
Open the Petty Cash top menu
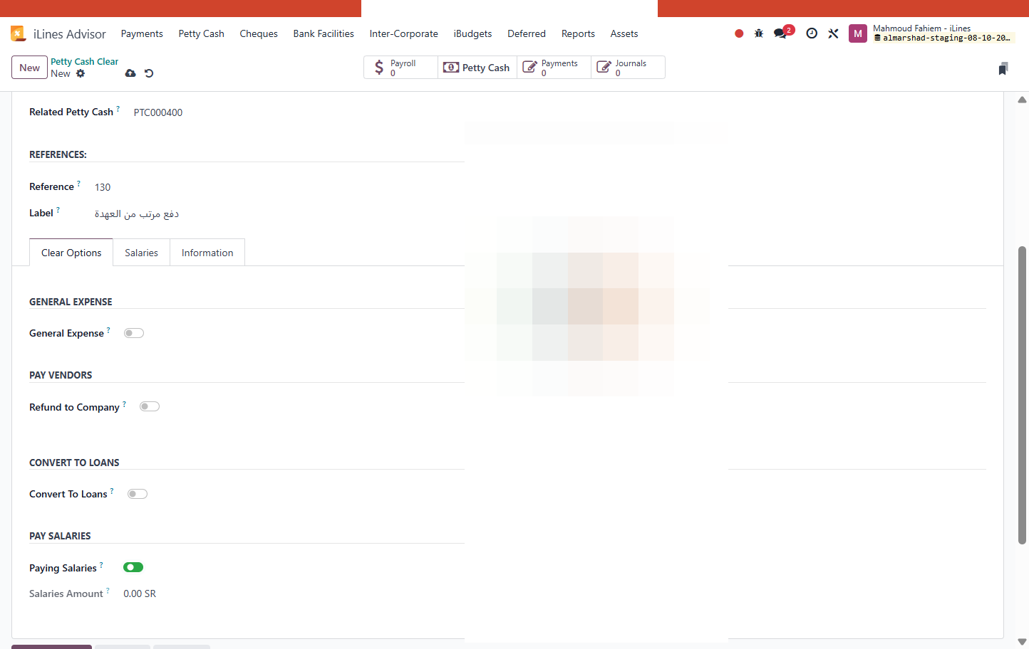[202, 33]
